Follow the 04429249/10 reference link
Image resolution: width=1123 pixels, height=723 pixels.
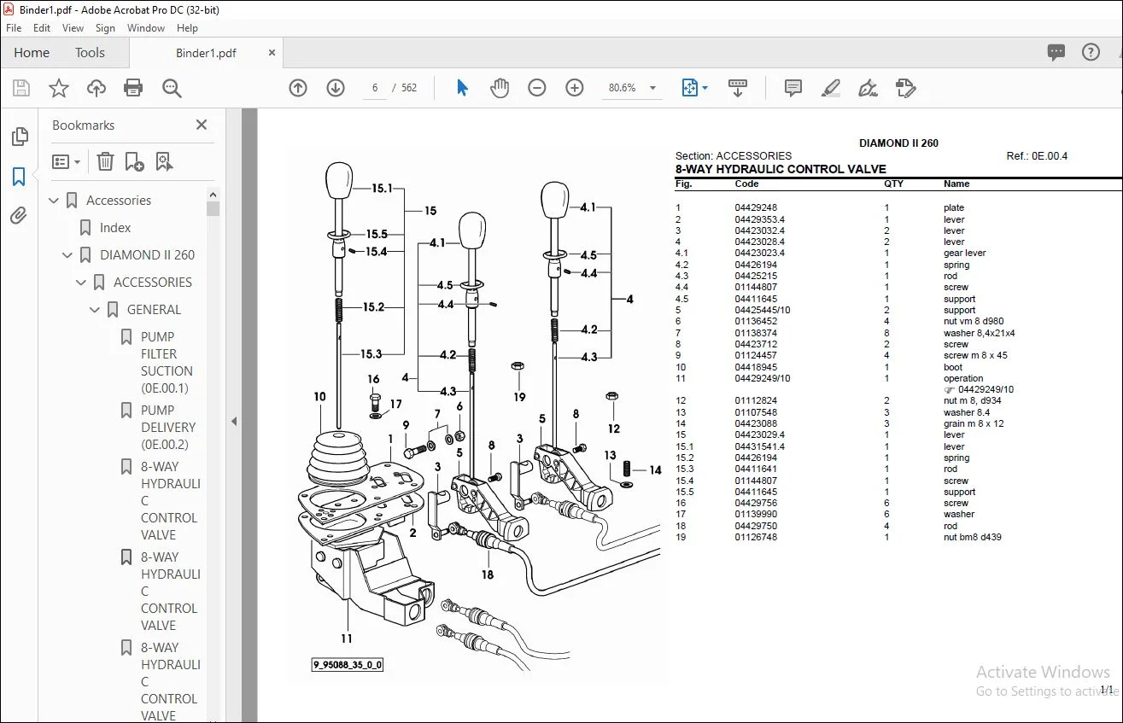tap(986, 389)
